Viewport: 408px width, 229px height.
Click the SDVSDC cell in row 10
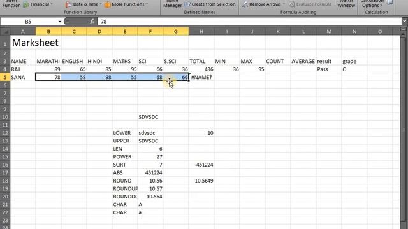(150, 117)
